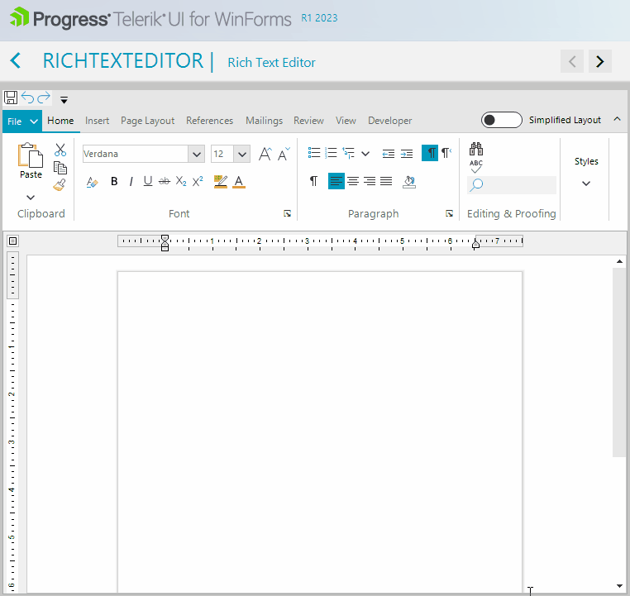
Task: Click the Rich Text Editor title link
Action: coord(272,63)
